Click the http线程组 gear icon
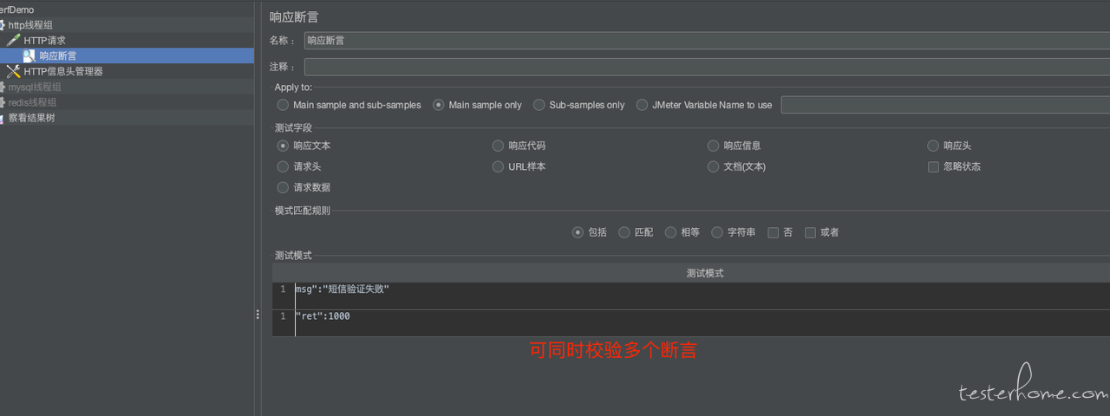This screenshot has width=1110, height=416. (x=2, y=25)
